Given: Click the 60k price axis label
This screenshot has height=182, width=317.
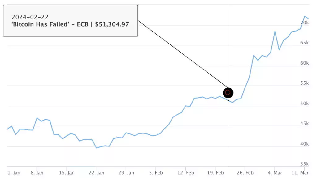Looking at the screenshot, I should coord(305,63).
